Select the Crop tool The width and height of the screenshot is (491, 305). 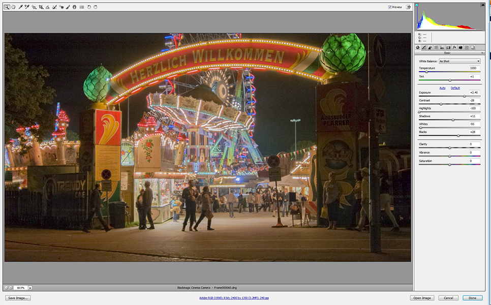tap(41, 7)
